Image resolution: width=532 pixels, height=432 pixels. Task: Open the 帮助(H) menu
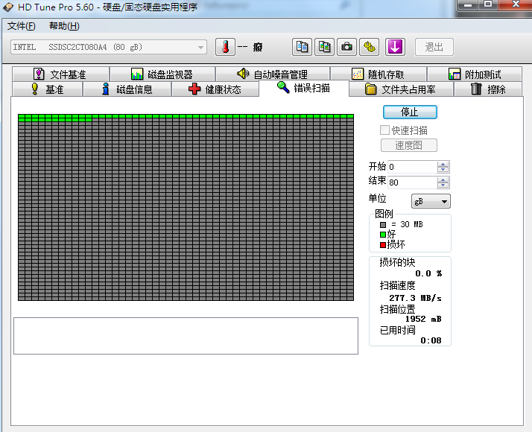point(64,26)
